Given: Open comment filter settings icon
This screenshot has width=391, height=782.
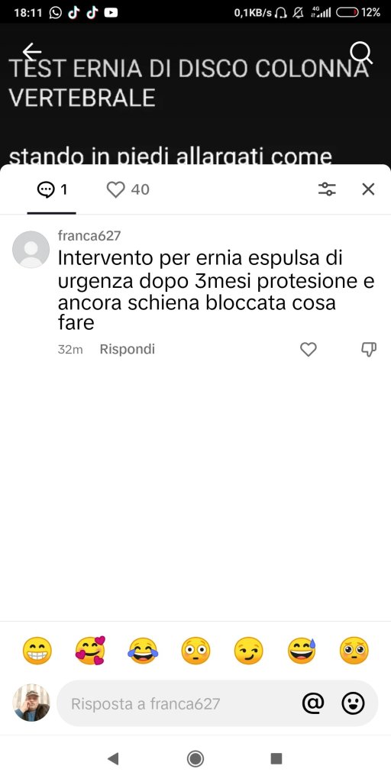Looking at the screenshot, I should pos(327,189).
